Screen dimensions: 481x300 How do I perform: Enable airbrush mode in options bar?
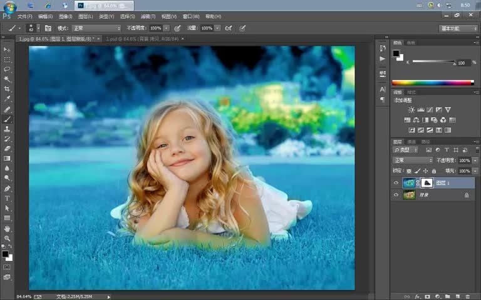228,28
